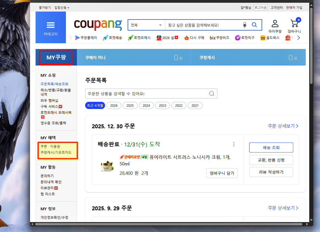The height and width of the screenshot is (232, 320).
Task: Open 2026 설 shortcut
Action: click(x=167, y=38)
